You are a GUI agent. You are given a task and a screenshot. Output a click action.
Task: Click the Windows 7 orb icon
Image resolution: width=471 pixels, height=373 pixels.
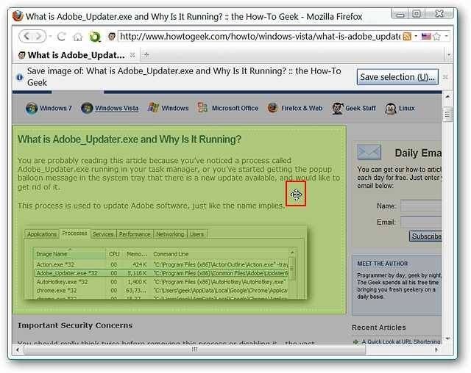pyautogui.click(x=32, y=108)
